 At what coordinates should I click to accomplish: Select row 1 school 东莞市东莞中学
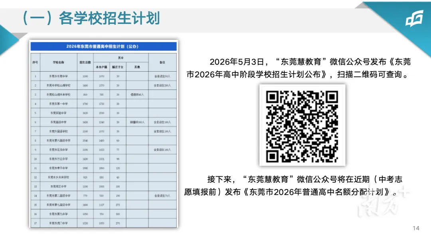coord(59,76)
